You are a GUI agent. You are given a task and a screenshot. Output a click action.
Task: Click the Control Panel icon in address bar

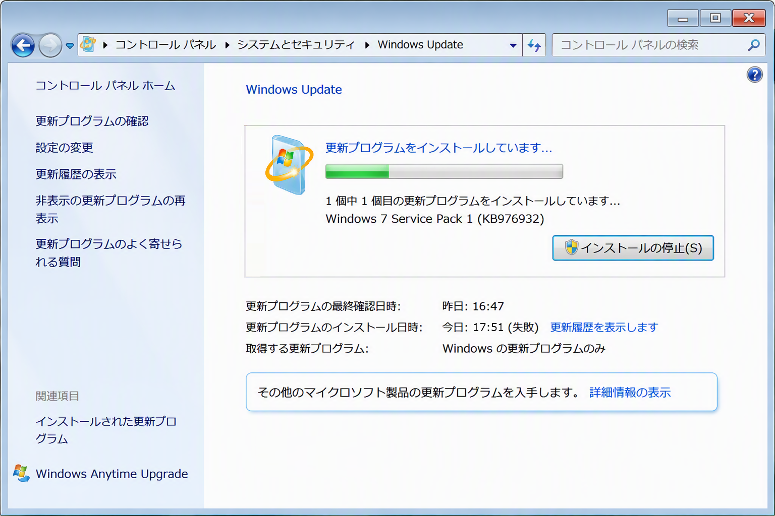tap(88, 44)
